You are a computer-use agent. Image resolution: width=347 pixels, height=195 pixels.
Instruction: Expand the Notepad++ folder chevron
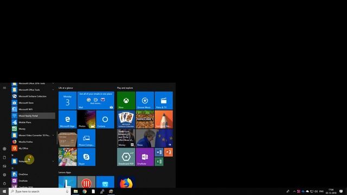(x=53, y=161)
